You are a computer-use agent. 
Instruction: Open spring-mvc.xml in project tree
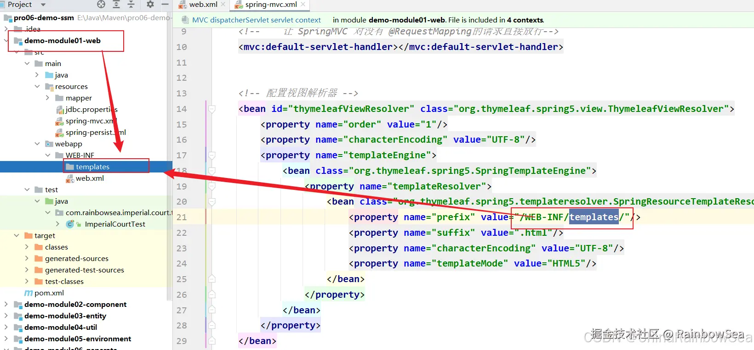click(90, 121)
